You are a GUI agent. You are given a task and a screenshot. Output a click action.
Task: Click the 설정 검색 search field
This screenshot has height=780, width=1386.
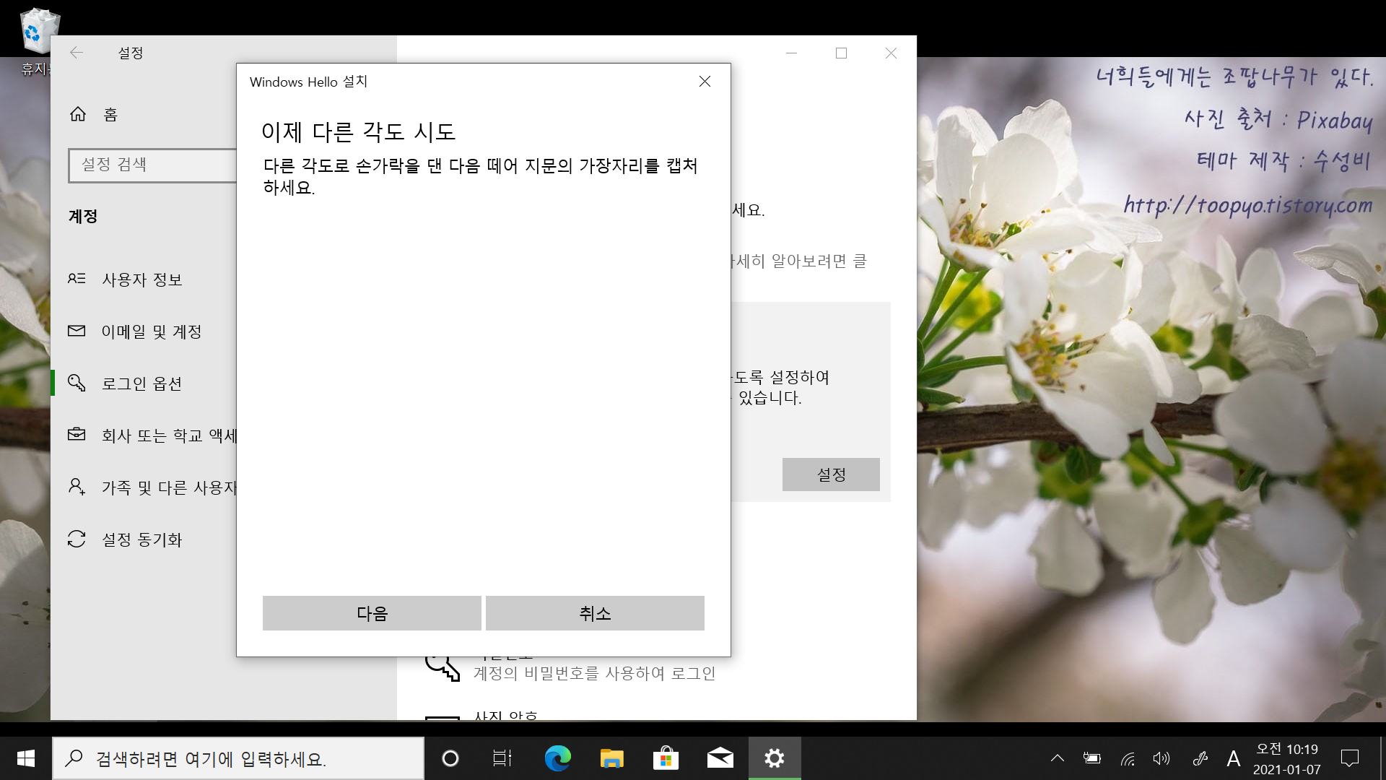(153, 165)
